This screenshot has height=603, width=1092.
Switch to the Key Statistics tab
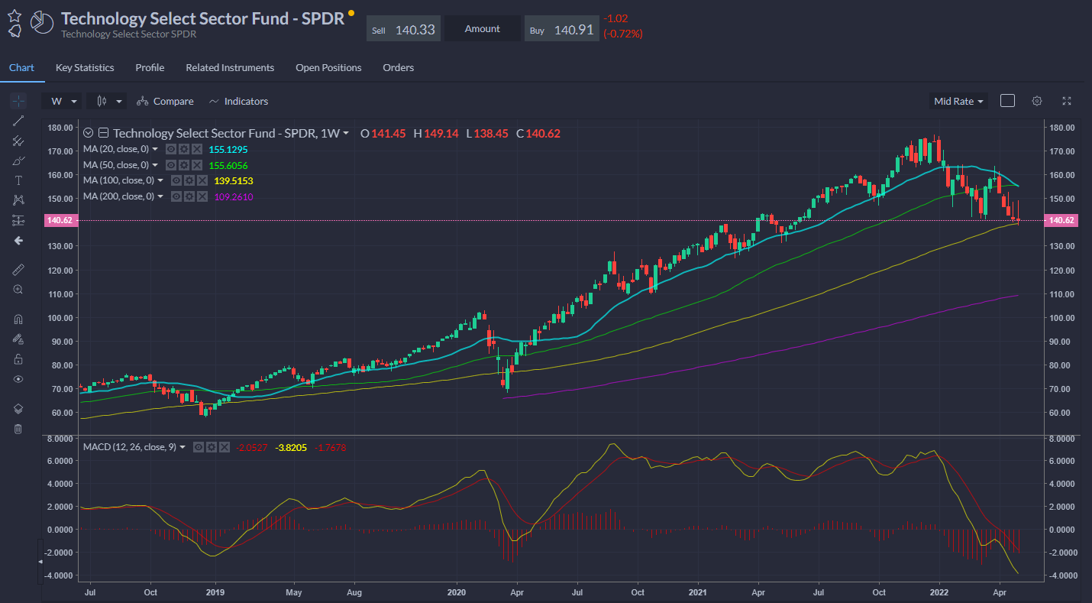pyautogui.click(x=85, y=67)
